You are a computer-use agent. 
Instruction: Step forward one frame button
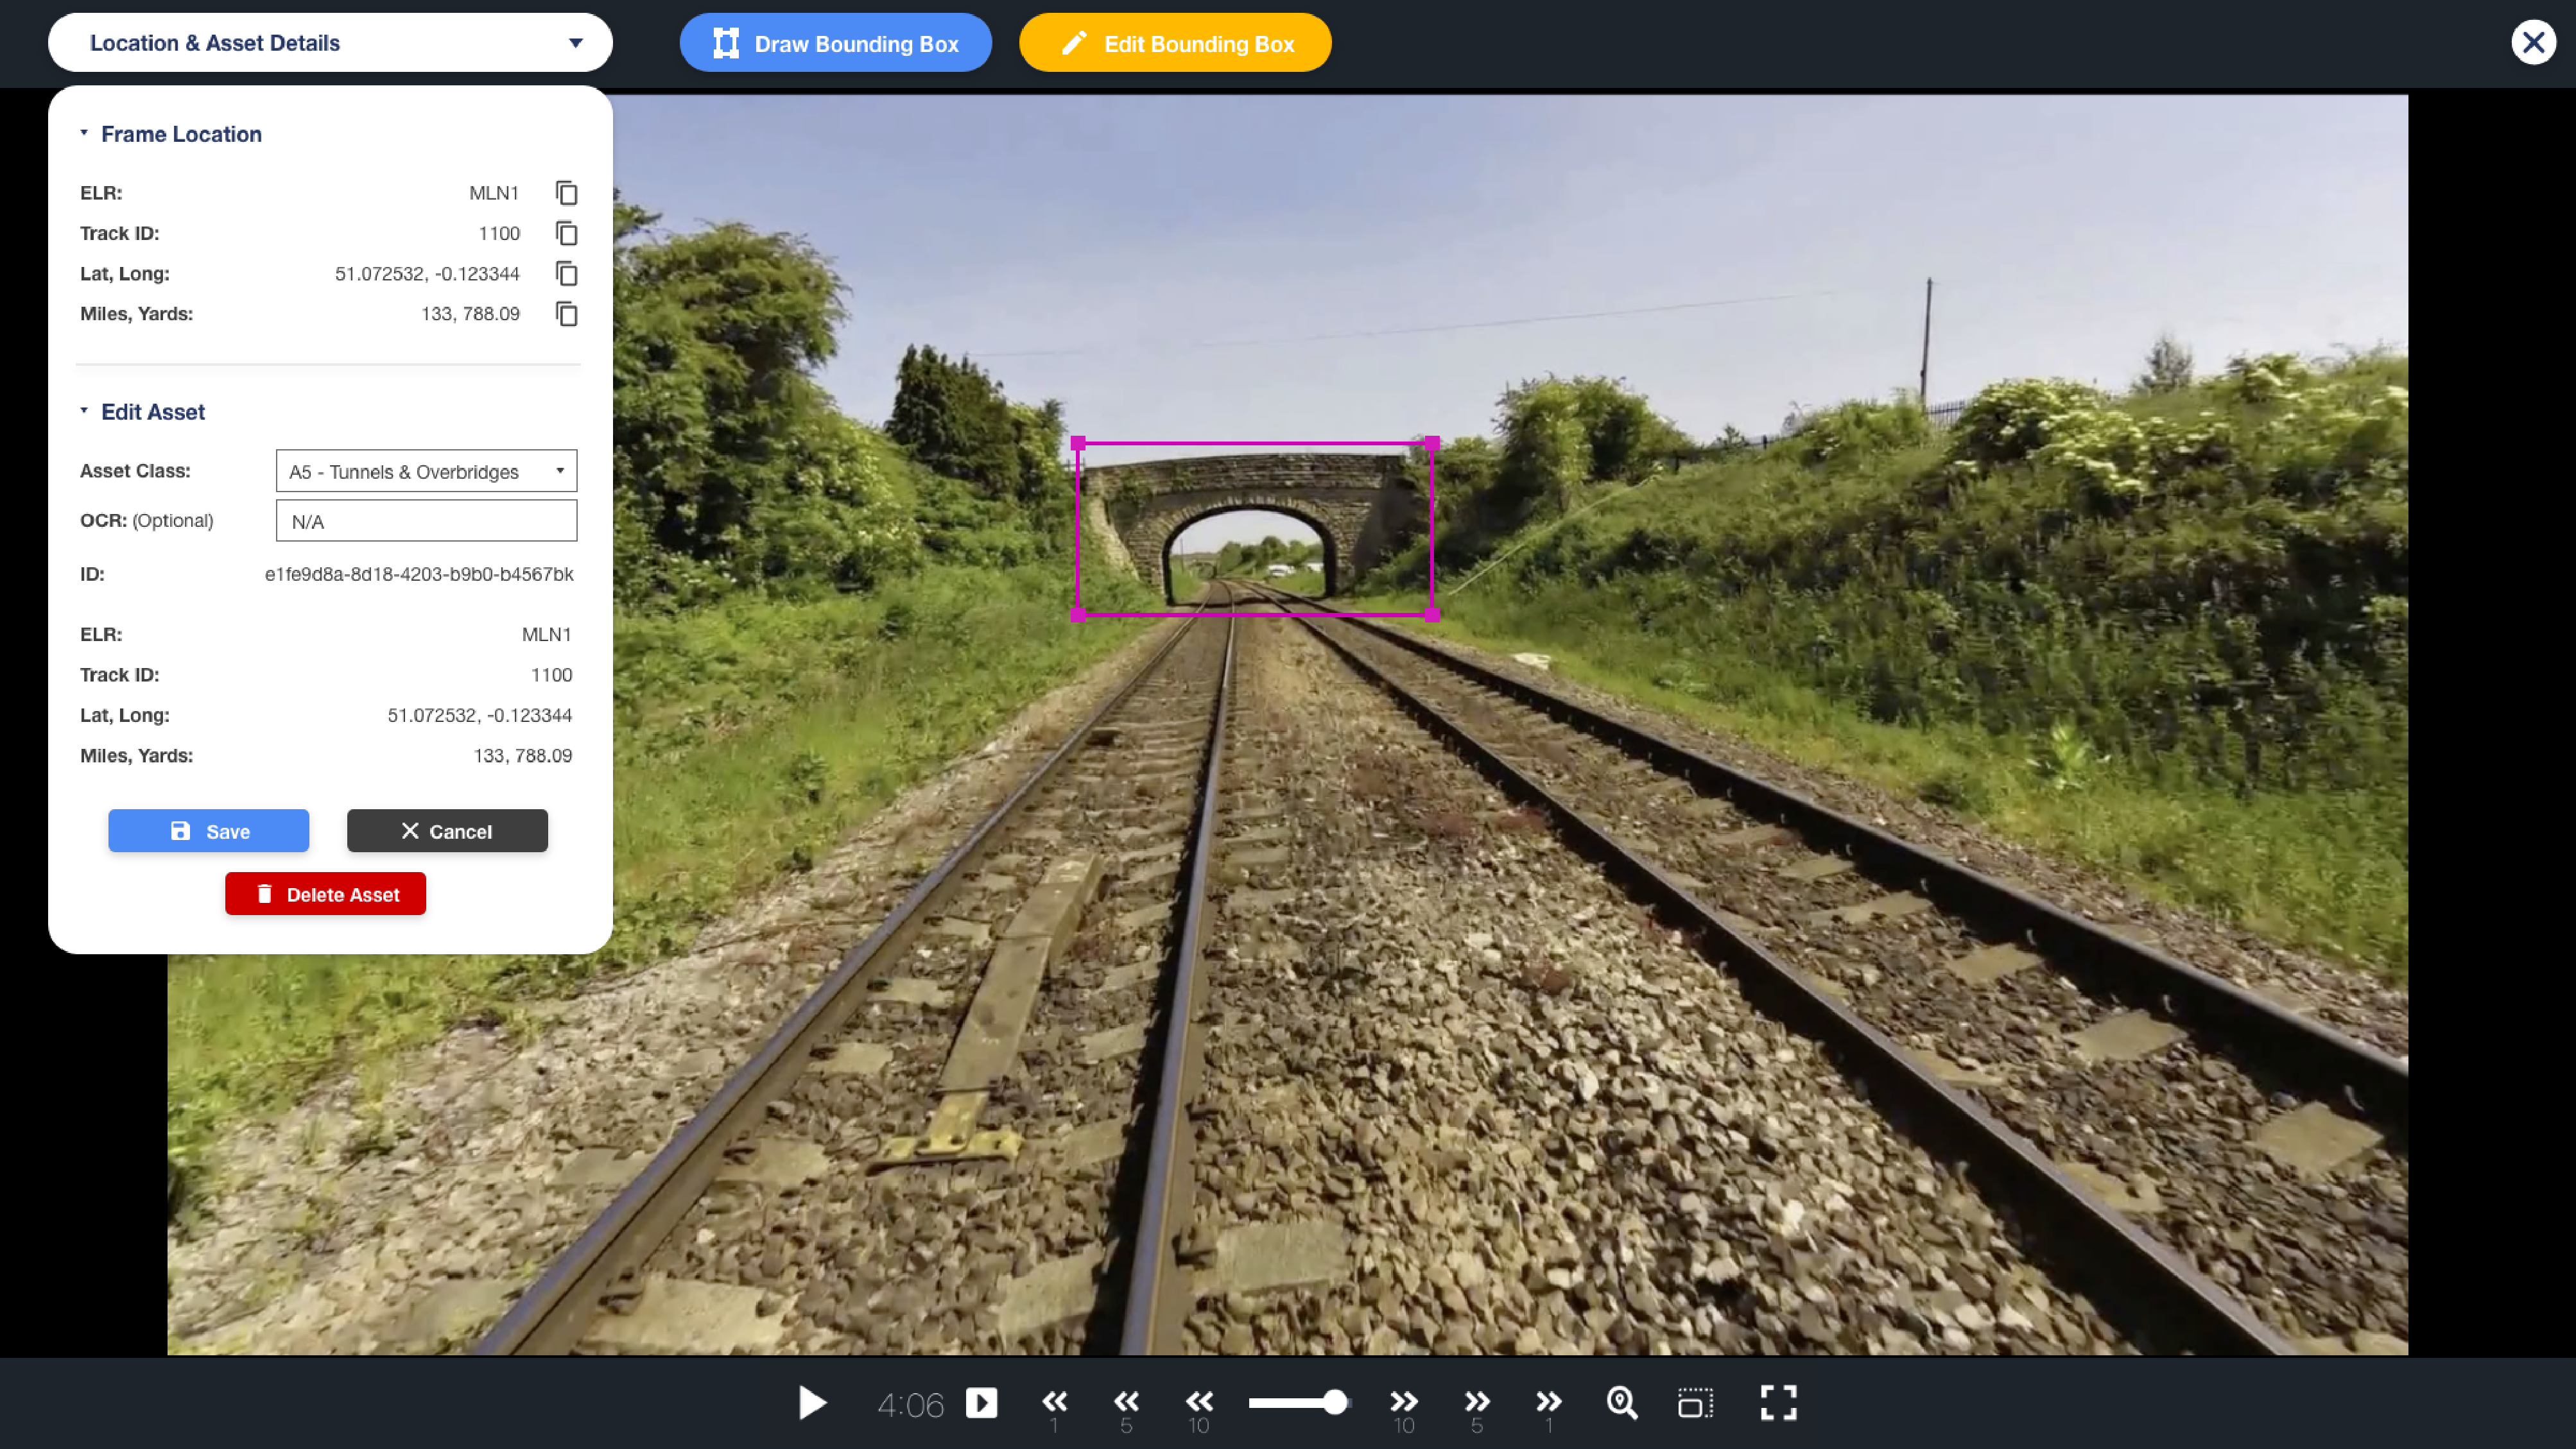click(981, 1402)
